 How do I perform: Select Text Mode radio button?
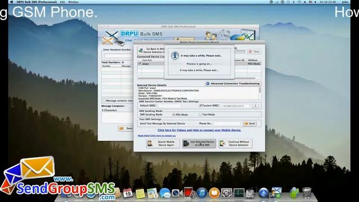click(x=200, y=114)
